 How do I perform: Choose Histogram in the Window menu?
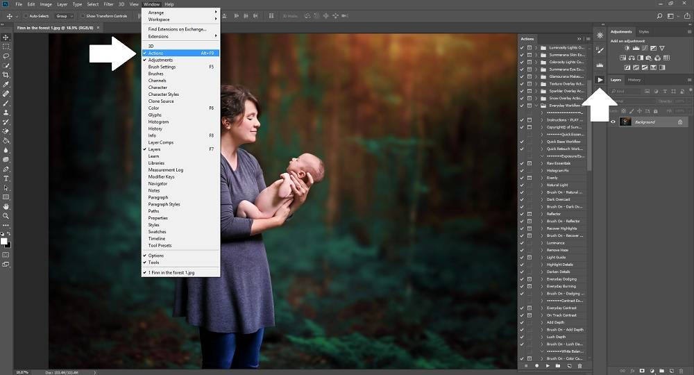pos(180,122)
